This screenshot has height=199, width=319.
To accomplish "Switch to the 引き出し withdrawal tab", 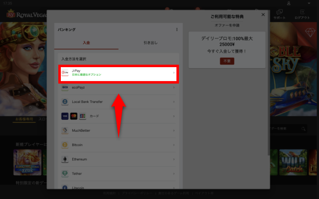I will tap(150, 43).
